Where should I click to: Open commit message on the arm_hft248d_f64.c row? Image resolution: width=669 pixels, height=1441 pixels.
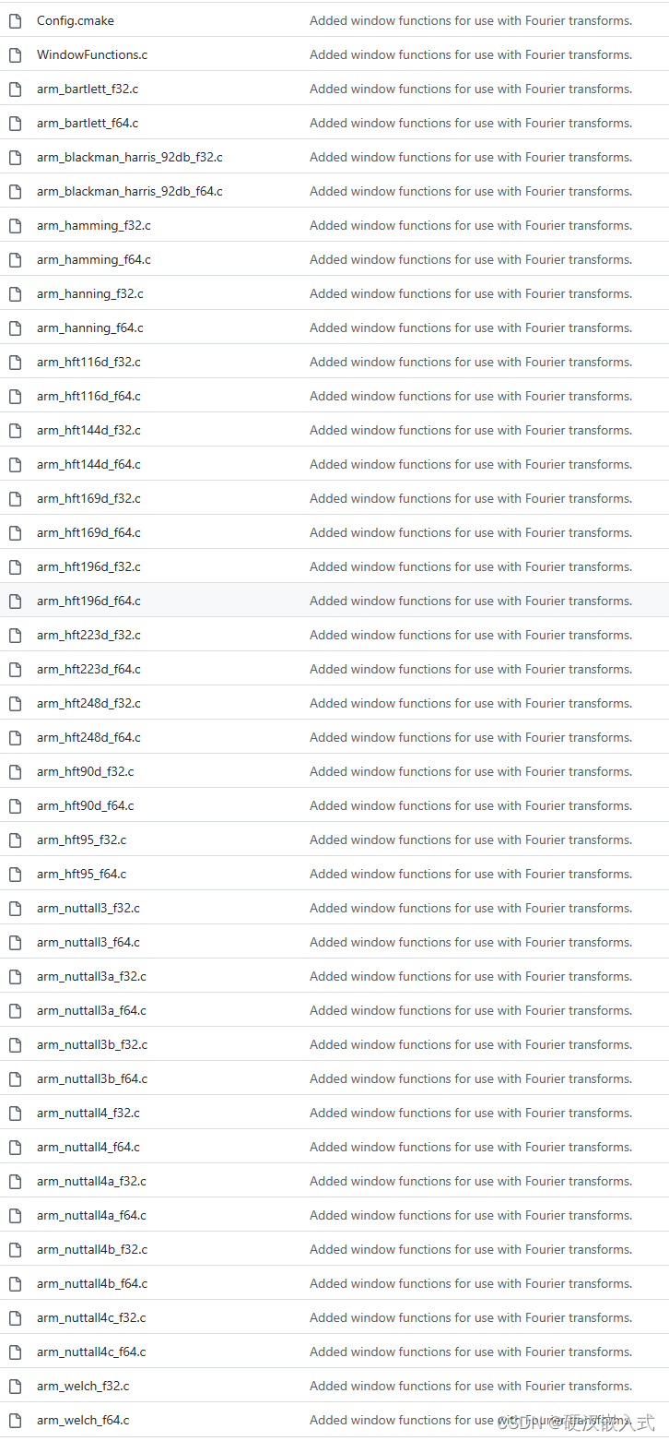(471, 737)
